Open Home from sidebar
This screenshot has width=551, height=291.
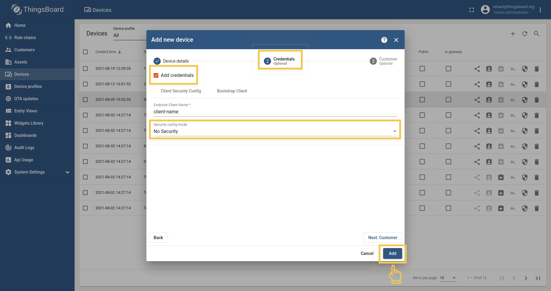coord(37,25)
